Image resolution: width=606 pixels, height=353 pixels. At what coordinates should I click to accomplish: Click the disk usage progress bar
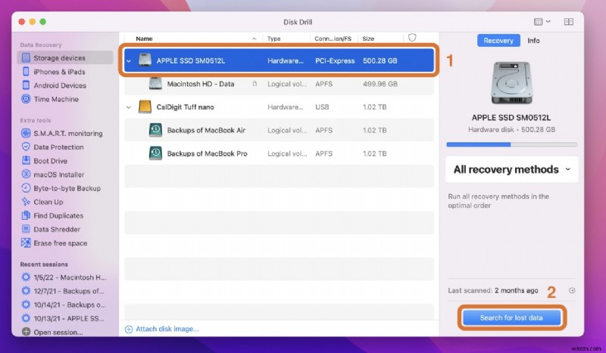click(512, 144)
